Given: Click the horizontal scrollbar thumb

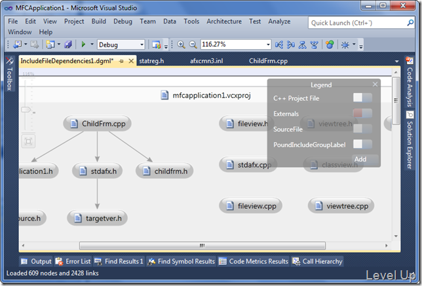Looking at the screenshot, I should click(202, 245).
